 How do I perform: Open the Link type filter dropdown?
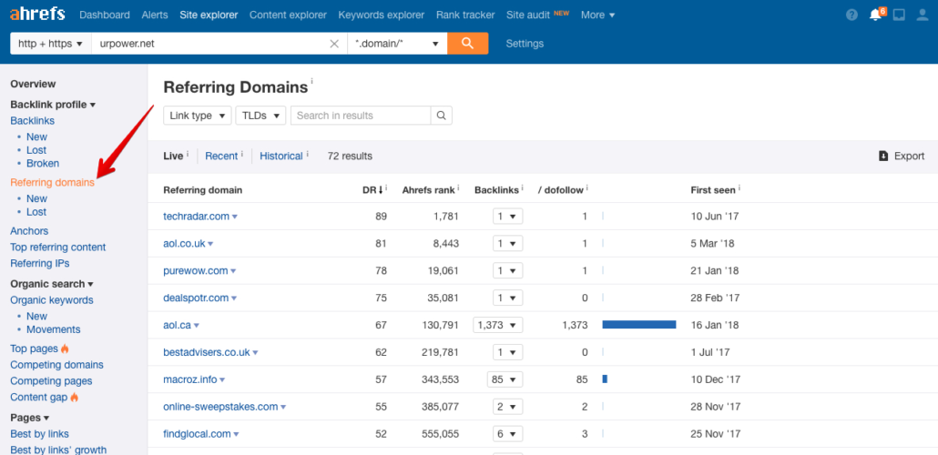coord(198,116)
